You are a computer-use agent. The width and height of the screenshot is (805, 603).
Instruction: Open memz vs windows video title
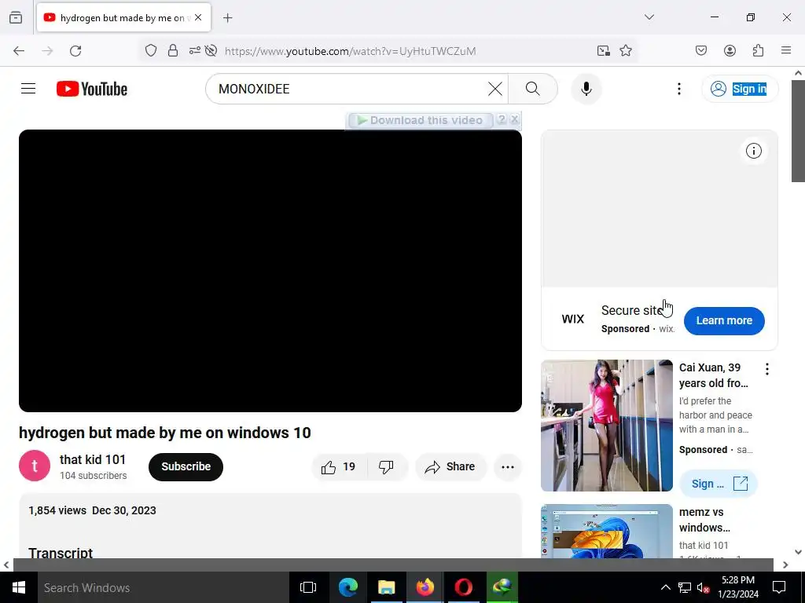pos(704,520)
